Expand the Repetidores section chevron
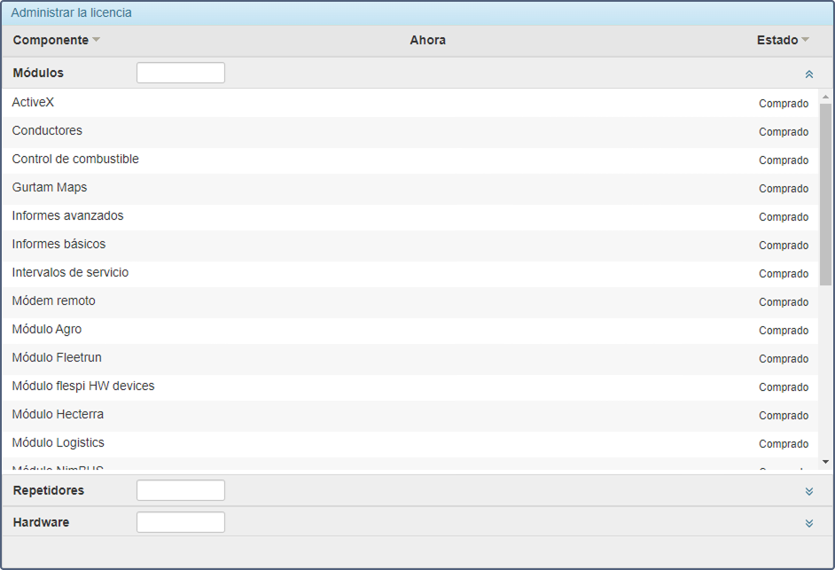 pyautogui.click(x=808, y=491)
